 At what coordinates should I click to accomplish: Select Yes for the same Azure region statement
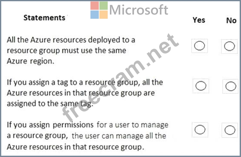pyautogui.click(x=200, y=46)
